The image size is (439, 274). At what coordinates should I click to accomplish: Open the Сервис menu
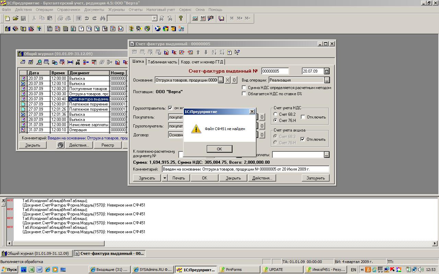(185, 10)
